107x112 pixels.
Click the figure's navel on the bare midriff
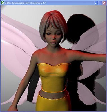click(x=53, y=98)
